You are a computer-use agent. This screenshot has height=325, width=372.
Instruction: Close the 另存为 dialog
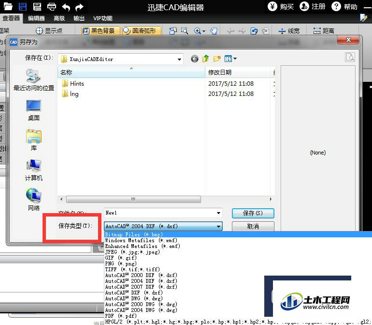pyautogui.click(x=348, y=40)
